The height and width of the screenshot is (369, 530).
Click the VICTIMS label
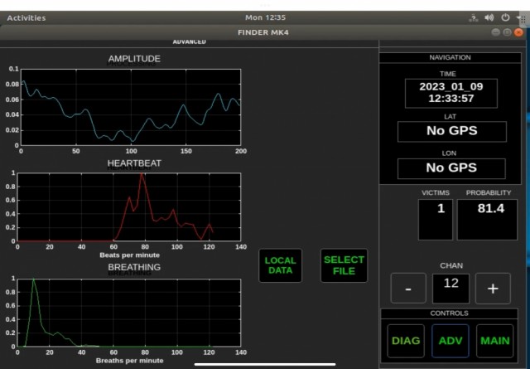coord(436,192)
